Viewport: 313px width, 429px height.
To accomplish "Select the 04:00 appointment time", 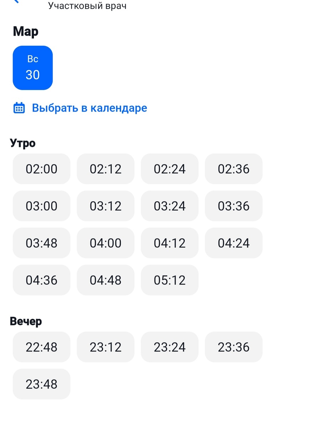I will pyautogui.click(x=105, y=243).
